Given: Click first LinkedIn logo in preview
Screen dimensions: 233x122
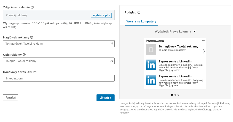Looking at the screenshot, I should pyautogui.click(x=151, y=65).
